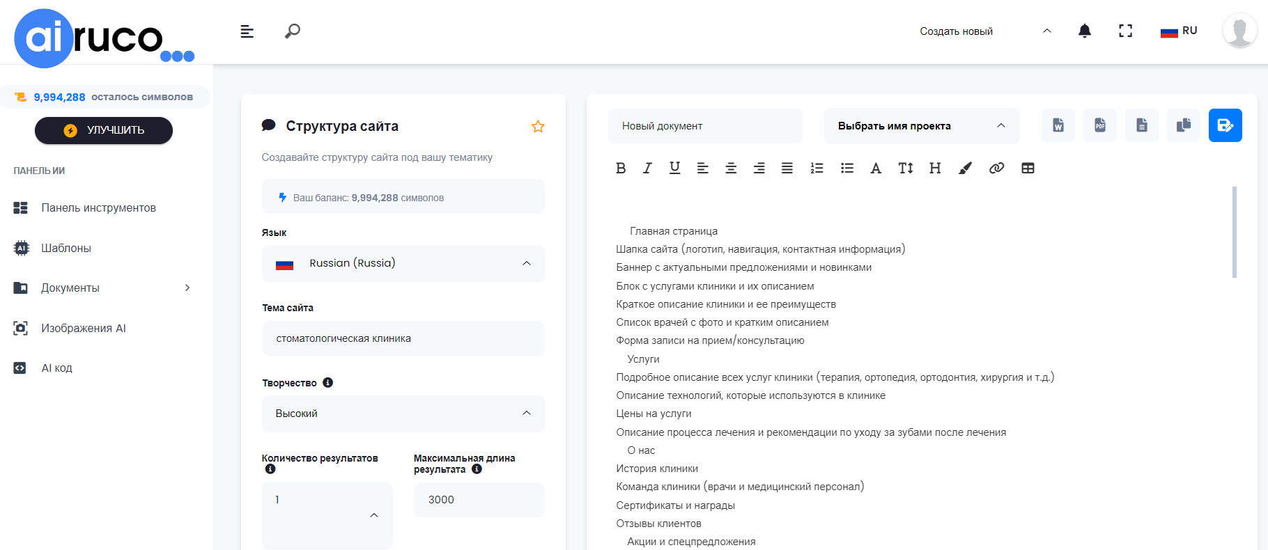This screenshot has width=1268, height=550.
Task: Click 'О нас' heading in editor
Action: 641,450
